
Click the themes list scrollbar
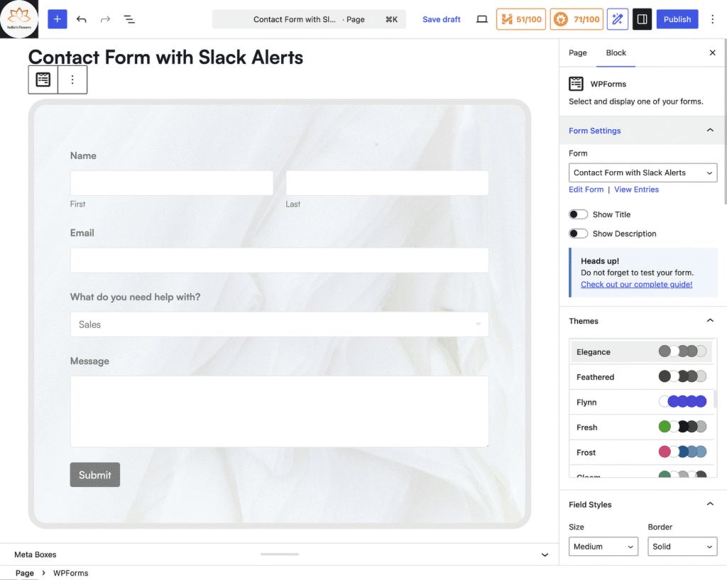(716, 399)
